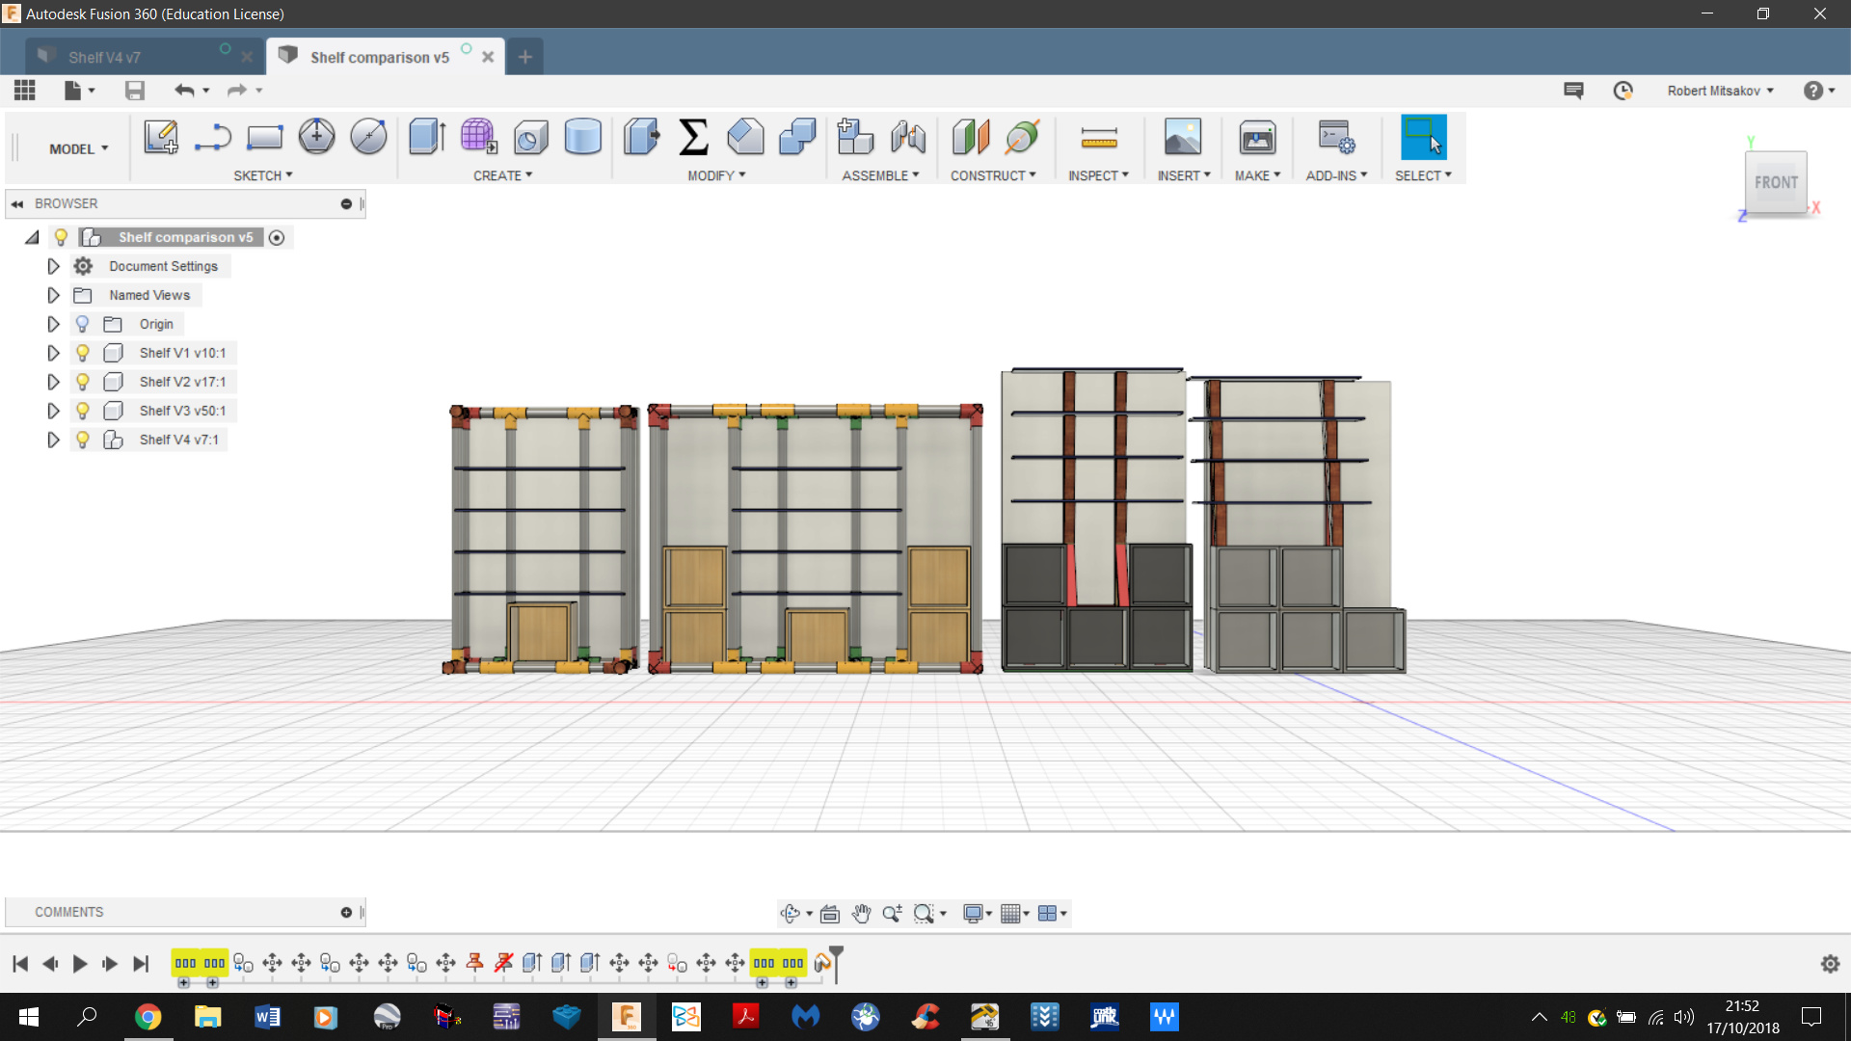
Task: Toggle visibility of Shelf V4 v7:1
Action: point(83,440)
